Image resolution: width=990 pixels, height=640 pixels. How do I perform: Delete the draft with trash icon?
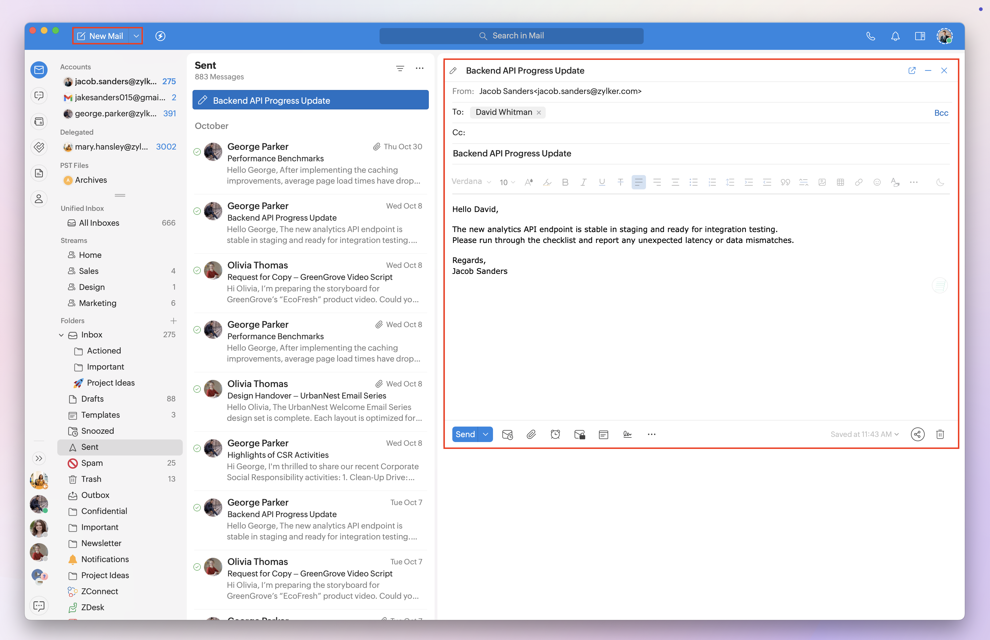point(940,434)
